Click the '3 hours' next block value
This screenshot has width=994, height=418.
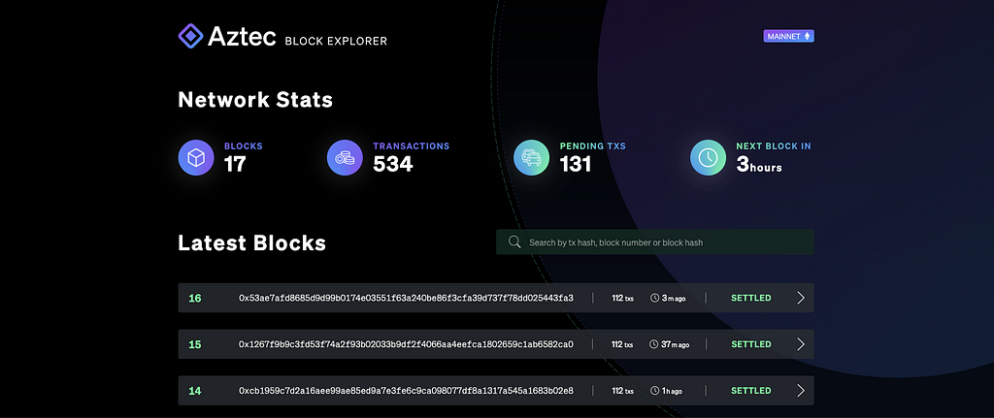[759, 165]
